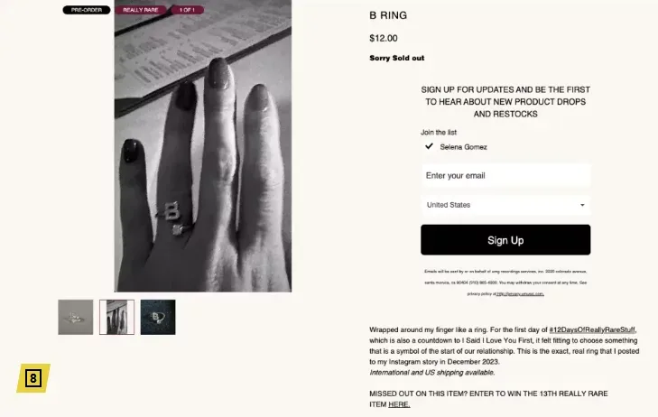The height and width of the screenshot is (417, 658).
Task: Click the Enter your email field
Action: [505, 175]
